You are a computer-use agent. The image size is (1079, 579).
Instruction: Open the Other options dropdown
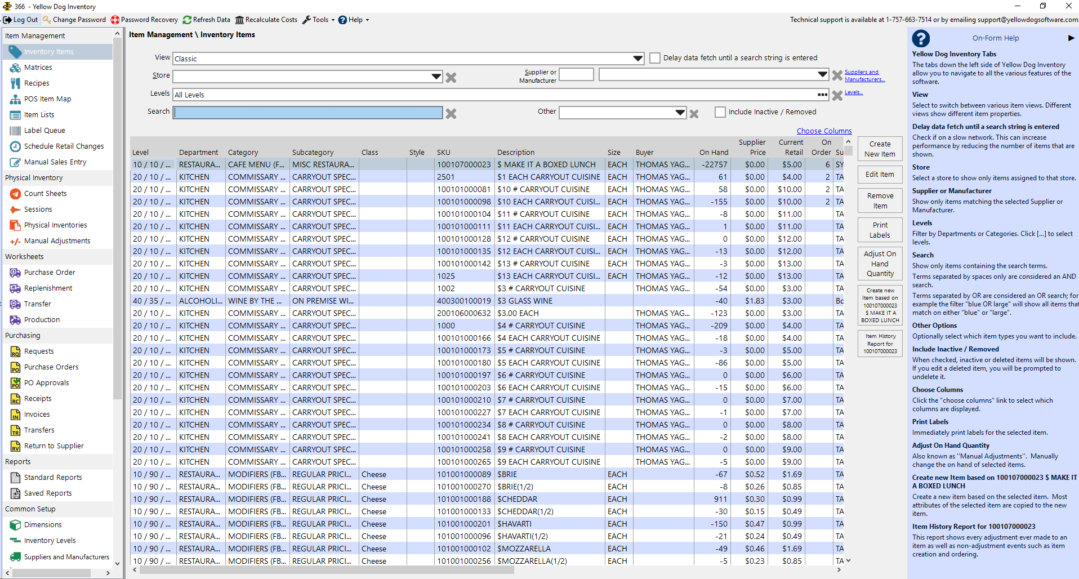tap(680, 113)
